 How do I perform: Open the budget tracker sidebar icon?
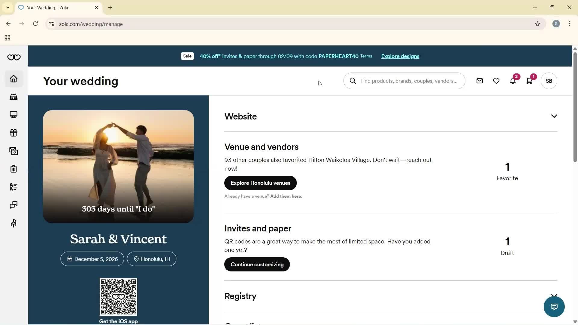click(13, 169)
